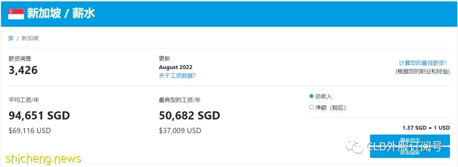This screenshot has width=458, height=167.
Task: Select the 总收入 gross income radio button
Action: point(311,96)
